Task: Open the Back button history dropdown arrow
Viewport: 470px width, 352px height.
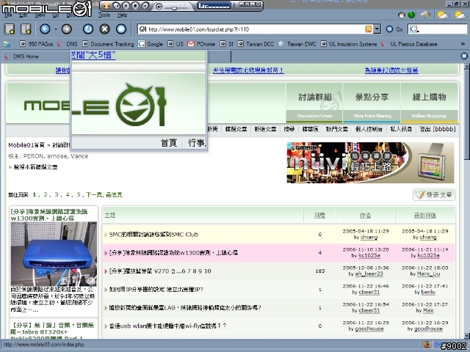Action: [56, 29]
